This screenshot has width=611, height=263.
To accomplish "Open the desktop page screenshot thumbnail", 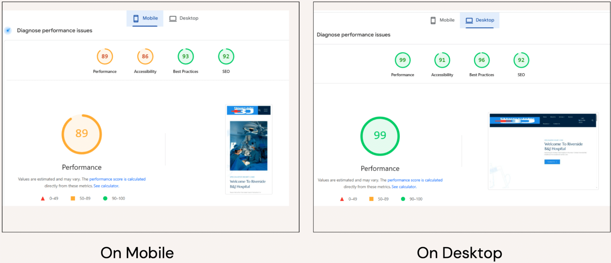I will (543, 151).
